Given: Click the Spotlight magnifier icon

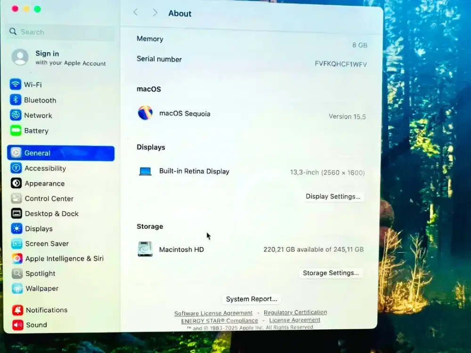Looking at the screenshot, I should click(x=17, y=273).
